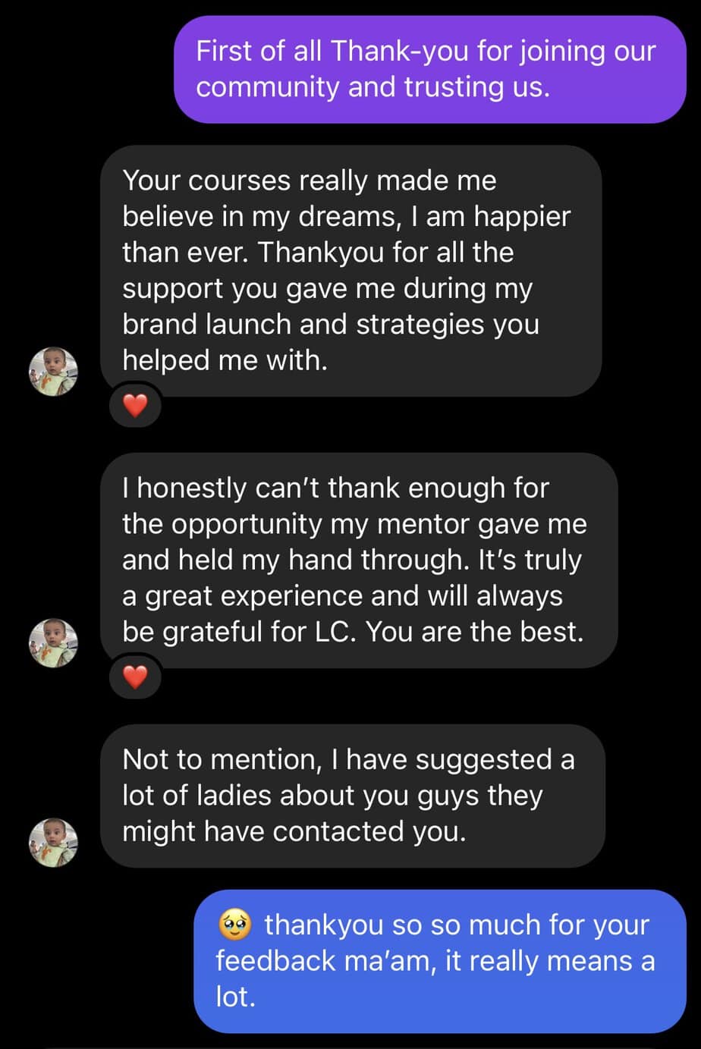
Task: Tap the pleading face emoji in blue message
Action: coord(234,925)
